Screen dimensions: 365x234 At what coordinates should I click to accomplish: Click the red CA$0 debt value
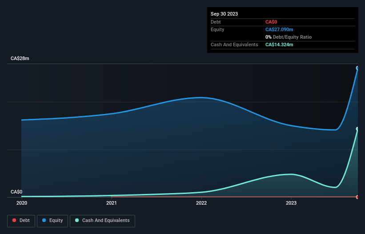(271, 22)
